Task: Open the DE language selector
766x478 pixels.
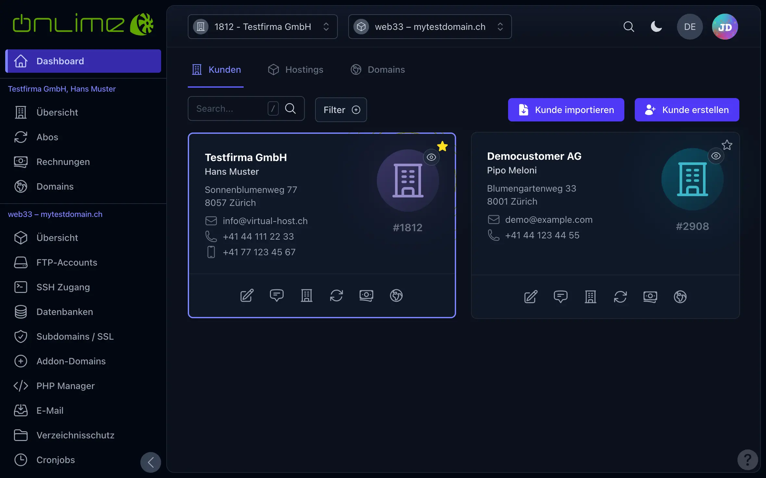Action: click(690, 27)
